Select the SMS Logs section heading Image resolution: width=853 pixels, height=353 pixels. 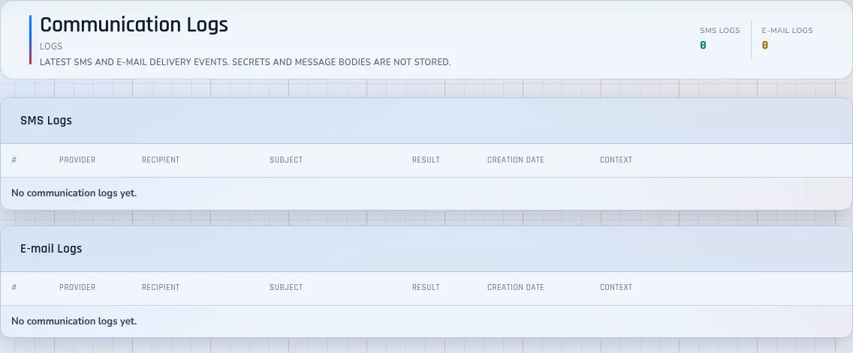(x=47, y=121)
